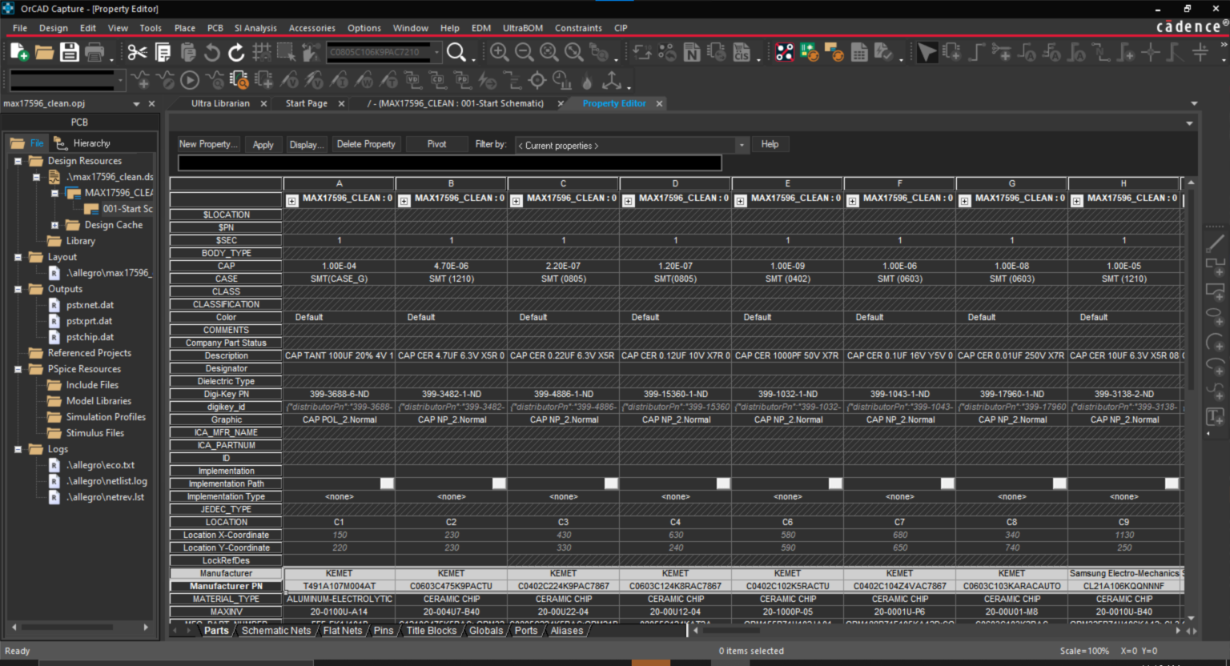The height and width of the screenshot is (666, 1230).
Task: Click the Run PSpice play icon
Action: [x=190, y=80]
